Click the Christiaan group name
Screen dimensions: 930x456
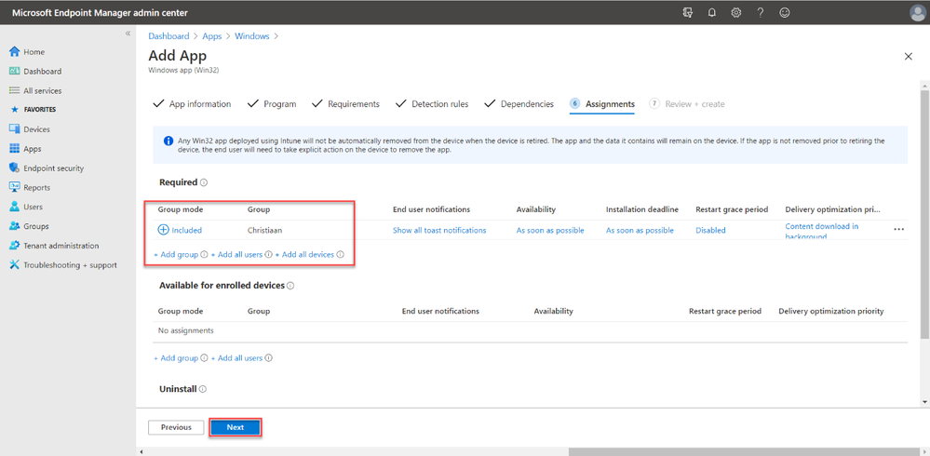[265, 230]
